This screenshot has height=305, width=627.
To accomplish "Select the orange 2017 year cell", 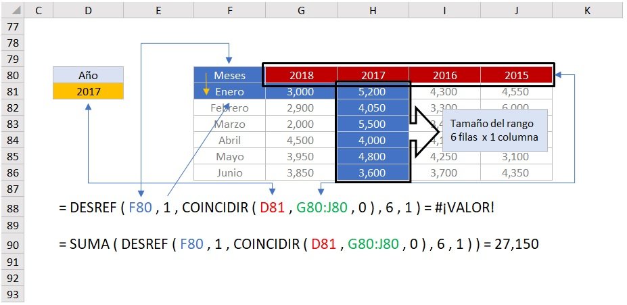I will 89,91.
